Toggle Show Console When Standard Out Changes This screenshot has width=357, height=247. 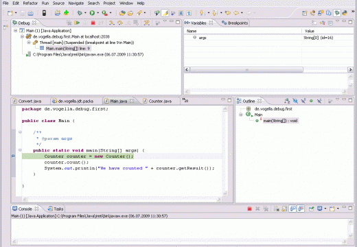292,209
